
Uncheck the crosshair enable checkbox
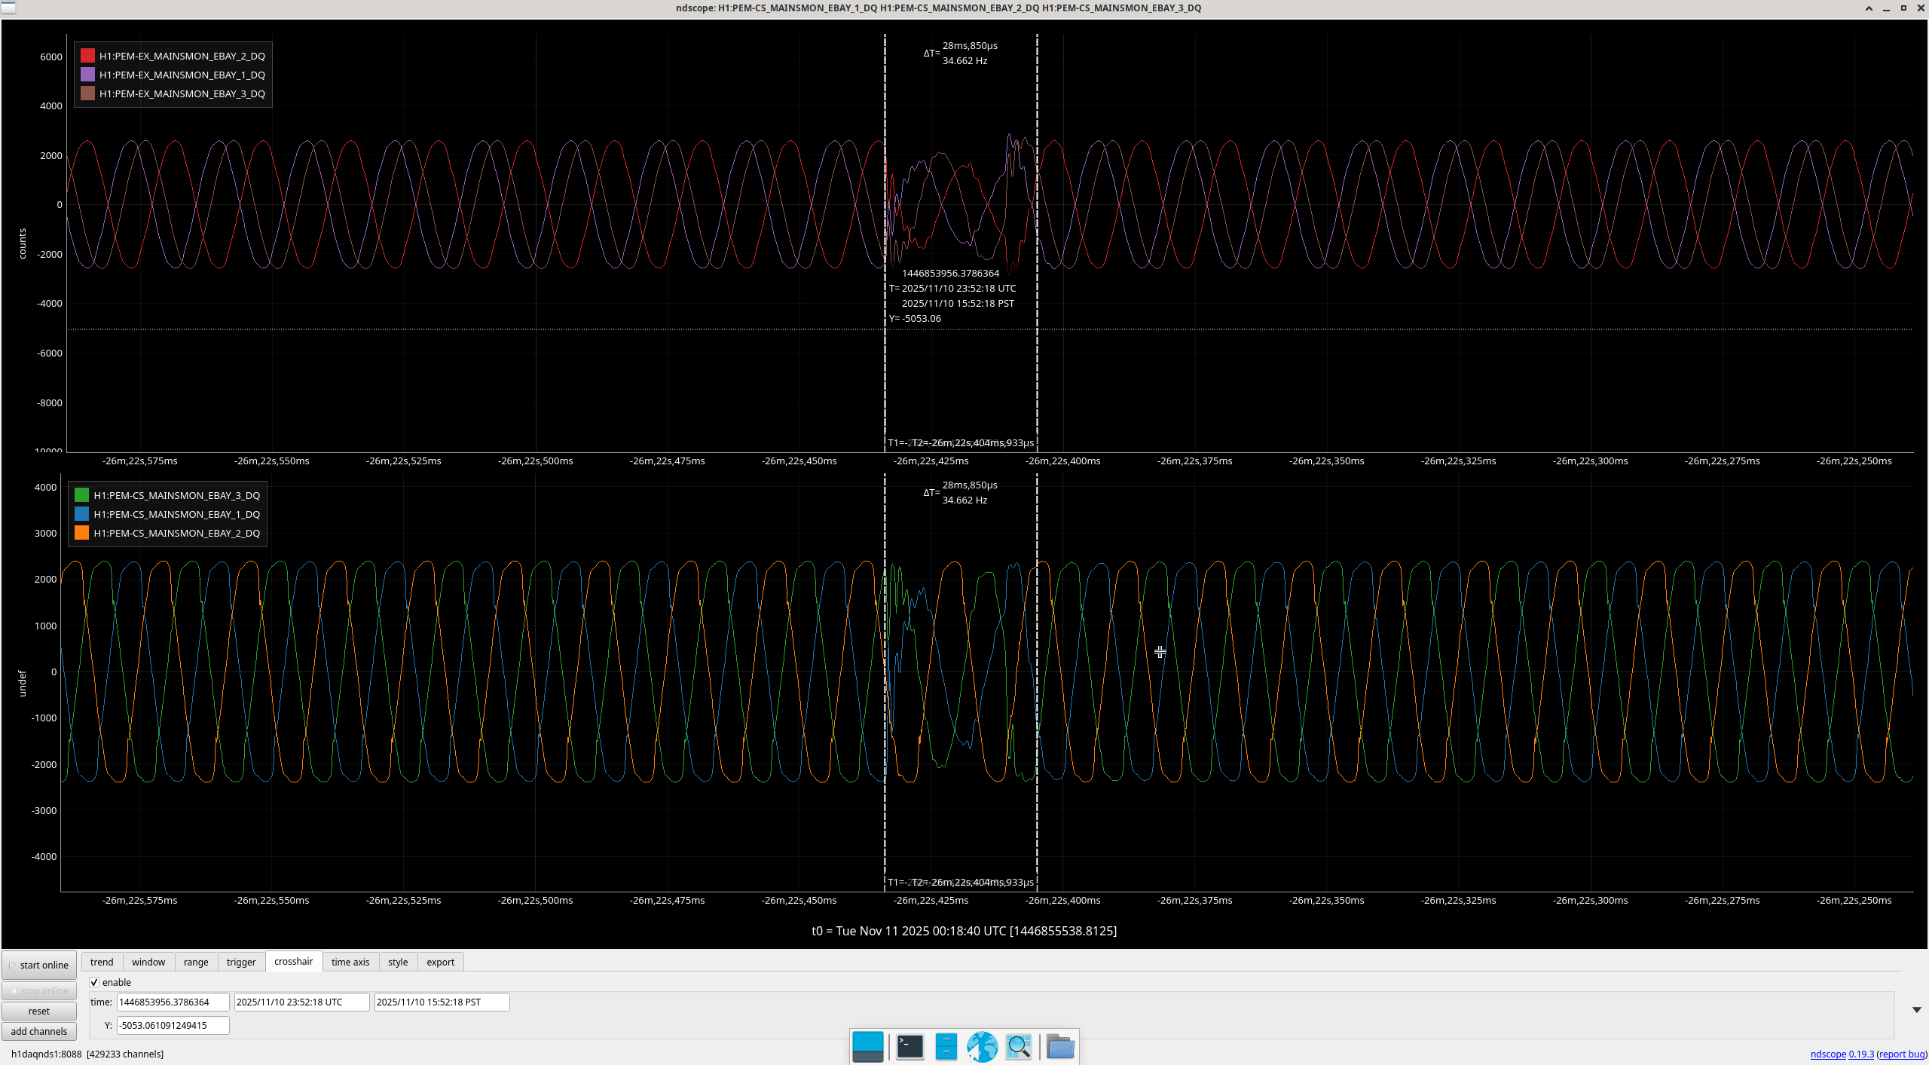click(94, 982)
